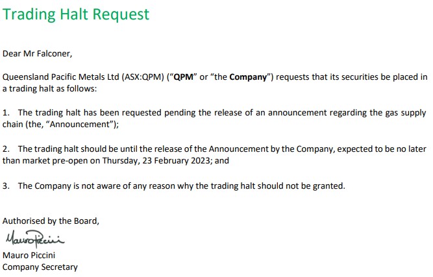Screen dimensions: 433x277
Task: Click the line a trading halt as follows
Action: (x=50, y=89)
